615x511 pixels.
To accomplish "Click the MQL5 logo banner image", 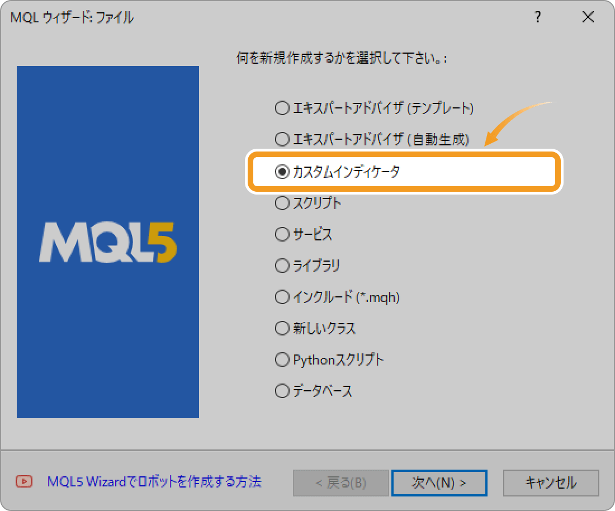I will click(108, 242).
